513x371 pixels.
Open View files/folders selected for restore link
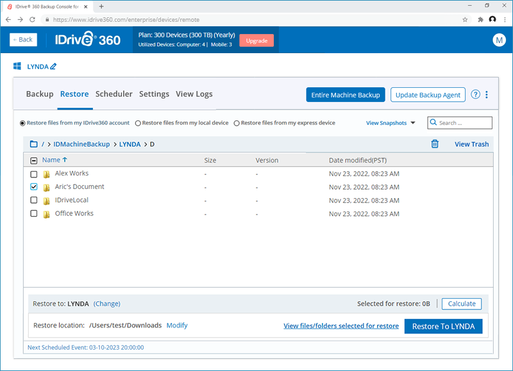click(x=341, y=326)
